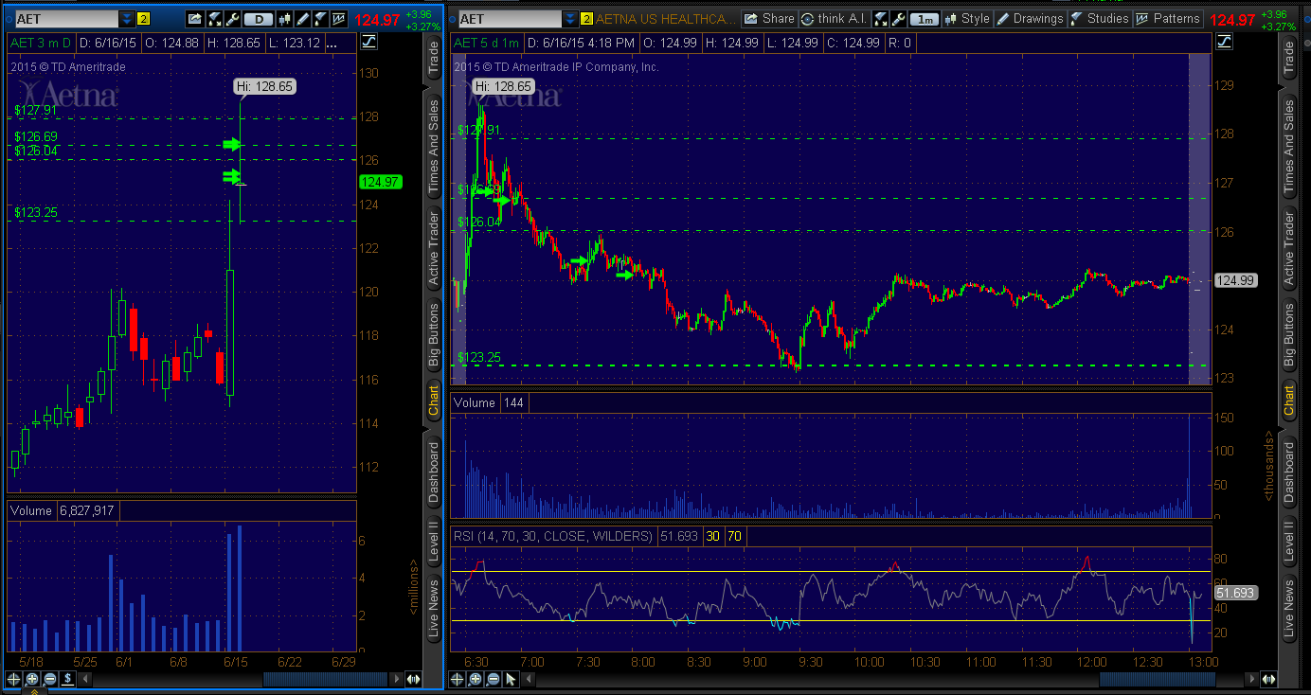This screenshot has height=695, width=1311.
Task: Toggle the chart mode icon in right status line
Action: click(1224, 42)
